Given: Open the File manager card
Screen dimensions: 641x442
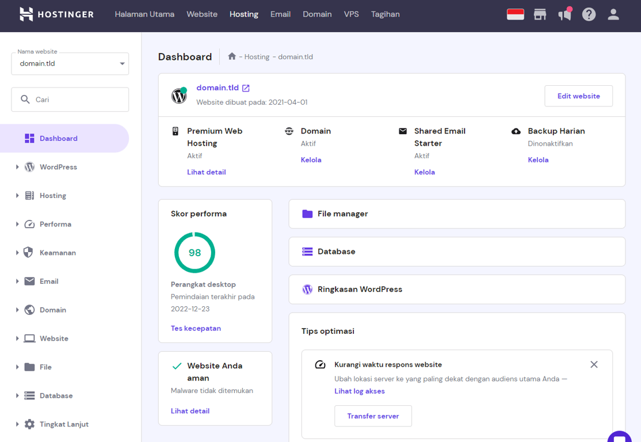Looking at the screenshot, I should (457, 214).
